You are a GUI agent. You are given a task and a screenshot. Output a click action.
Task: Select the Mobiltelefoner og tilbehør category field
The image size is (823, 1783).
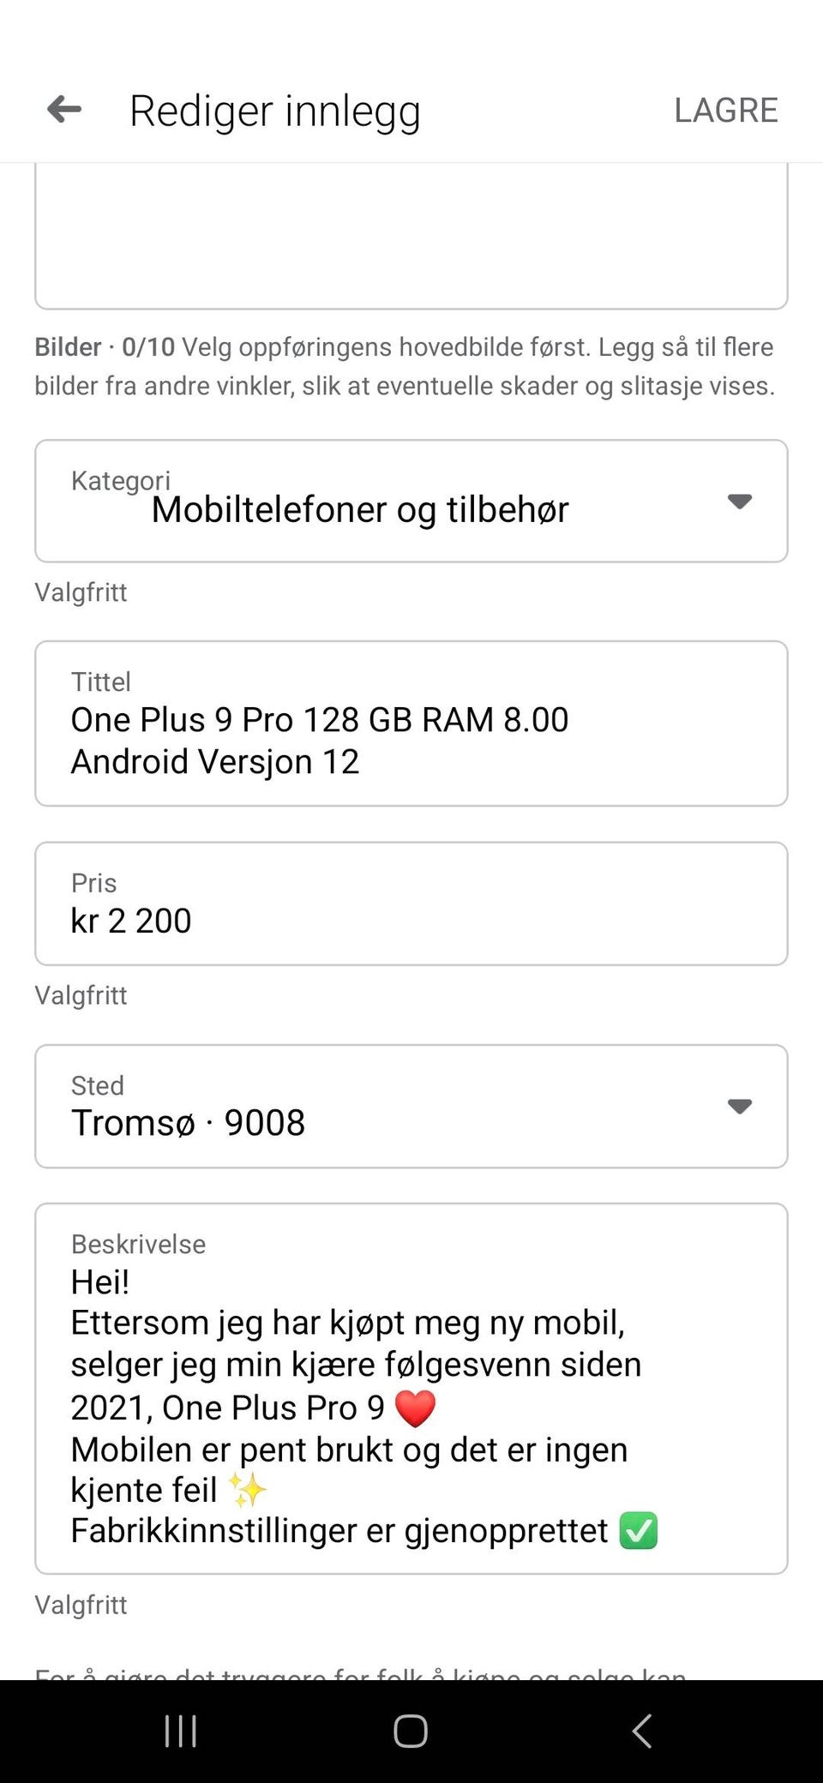[x=411, y=501]
